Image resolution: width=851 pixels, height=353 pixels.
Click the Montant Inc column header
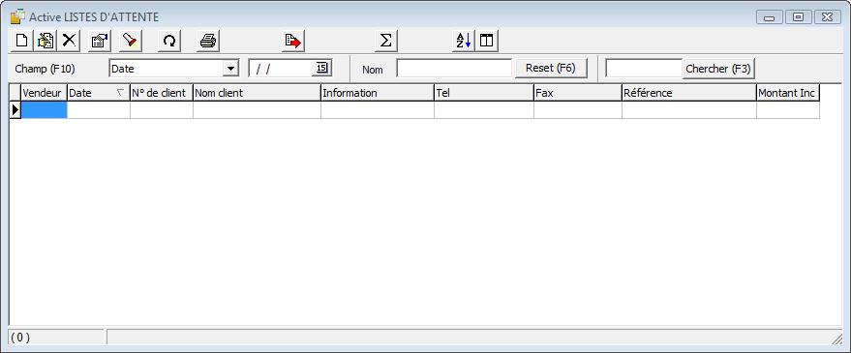tap(787, 93)
